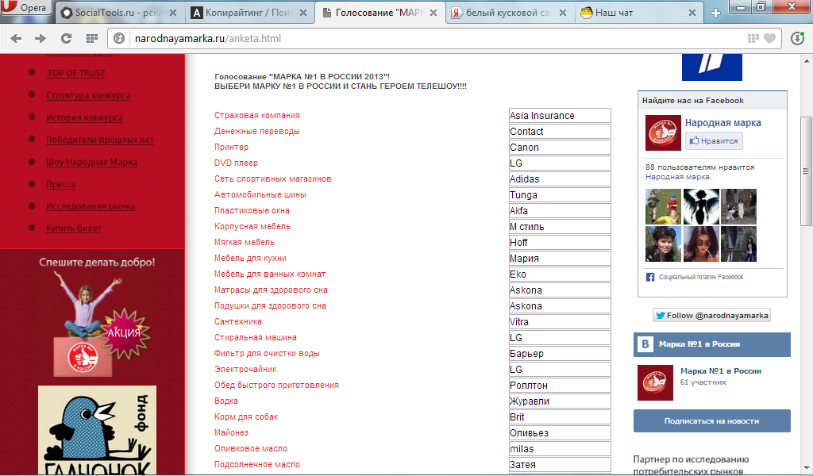Open the downloads icon

pos(797,38)
